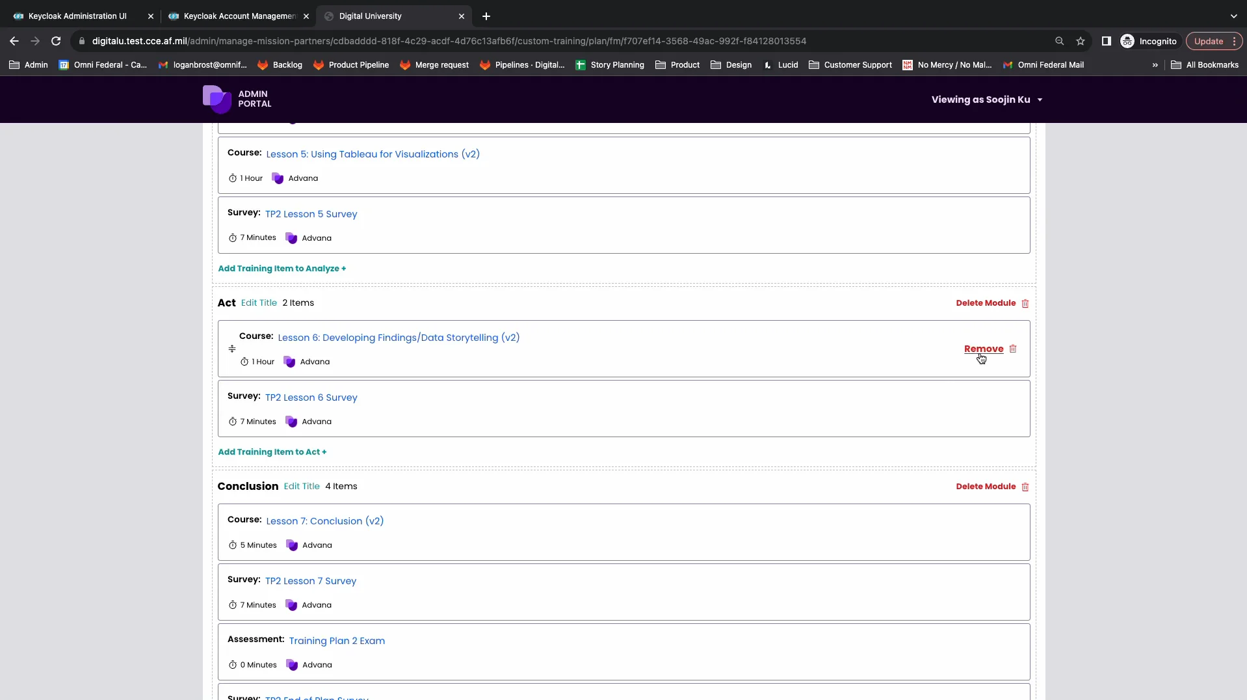This screenshot has height=700, width=1247.
Task: Click Add Training Item to Act +
Action: (272, 451)
